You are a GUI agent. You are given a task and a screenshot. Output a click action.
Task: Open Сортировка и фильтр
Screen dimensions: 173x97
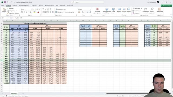coord(145,11)
